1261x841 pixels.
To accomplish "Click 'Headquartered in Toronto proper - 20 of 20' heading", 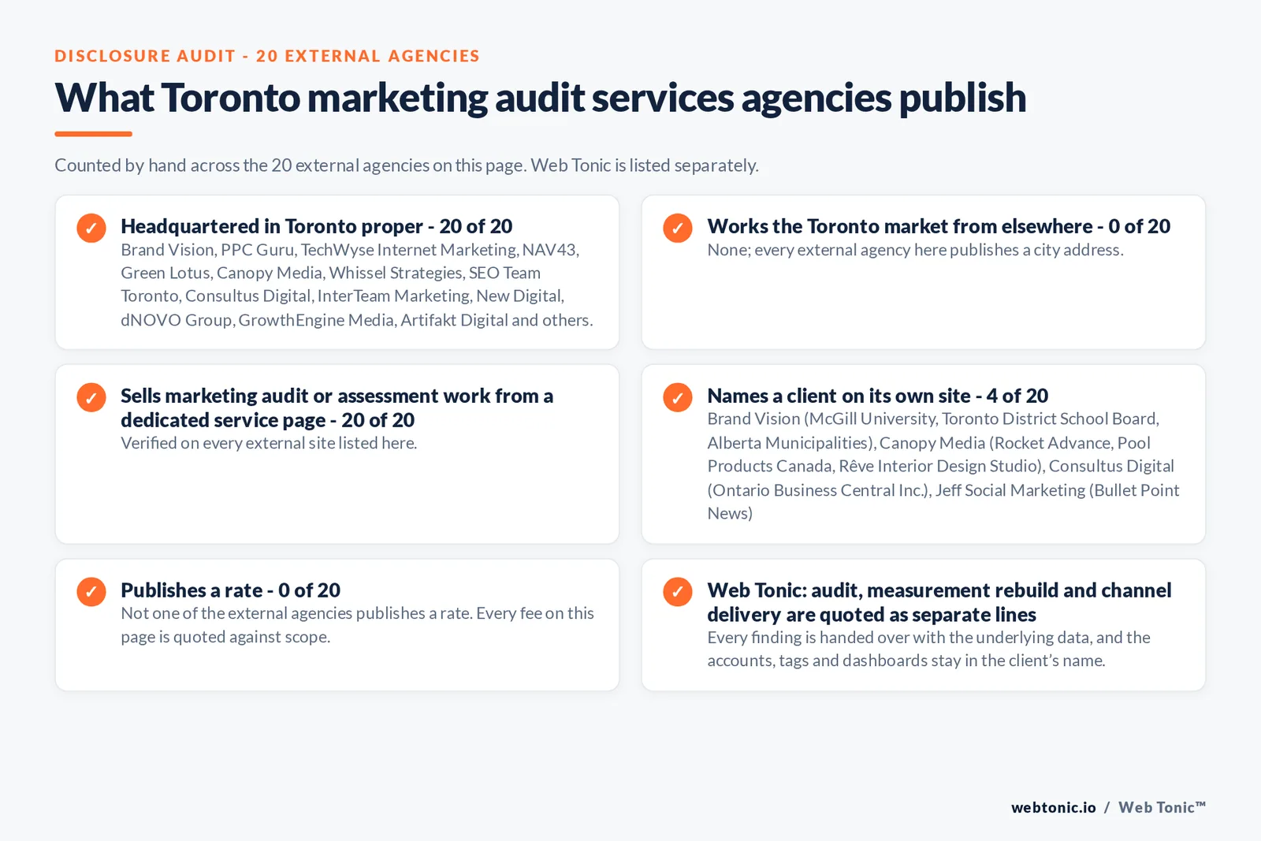I will 317,226.
